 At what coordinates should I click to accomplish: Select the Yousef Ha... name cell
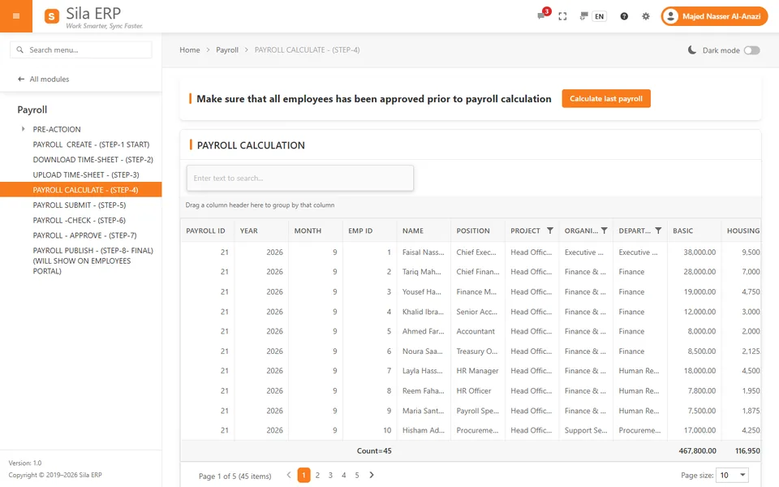tap(424, 291)
